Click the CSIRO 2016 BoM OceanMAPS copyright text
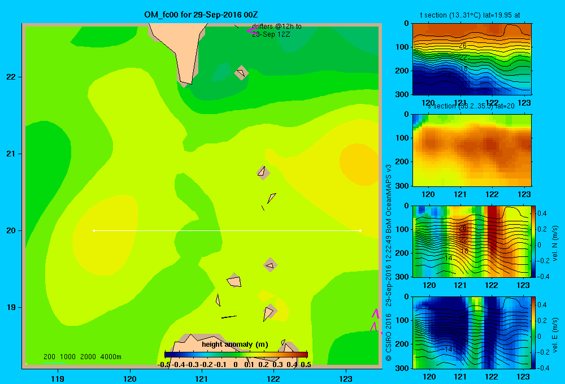 coord(389,263)
